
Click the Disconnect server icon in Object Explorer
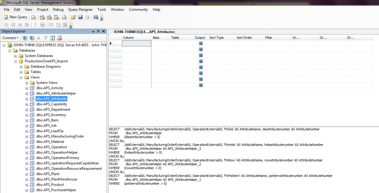coord(31,38)
